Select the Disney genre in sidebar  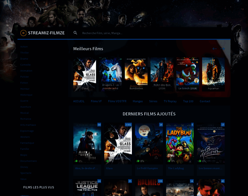[24, 167]
